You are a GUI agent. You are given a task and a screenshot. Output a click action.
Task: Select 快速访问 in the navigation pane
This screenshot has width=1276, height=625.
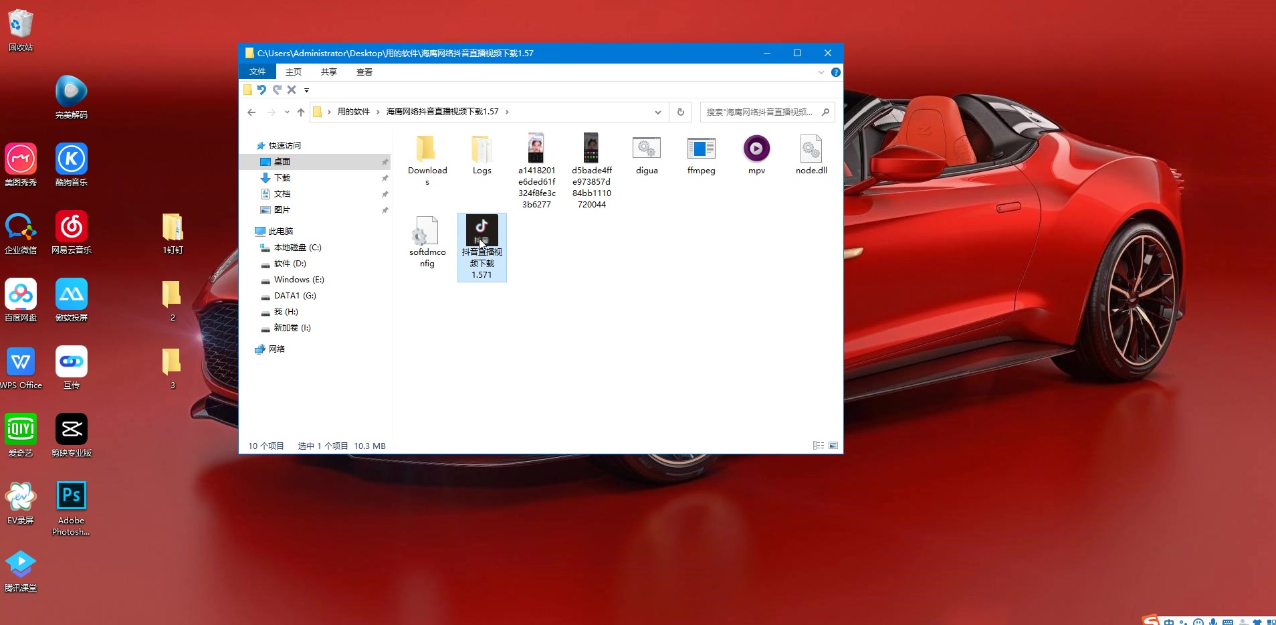coord(284,145)
